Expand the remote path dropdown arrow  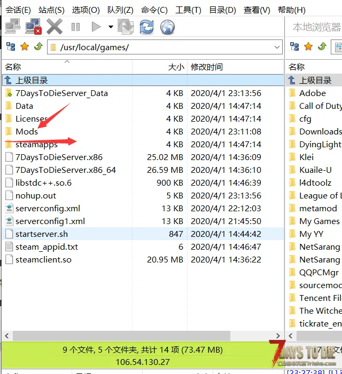click(277, 47)
